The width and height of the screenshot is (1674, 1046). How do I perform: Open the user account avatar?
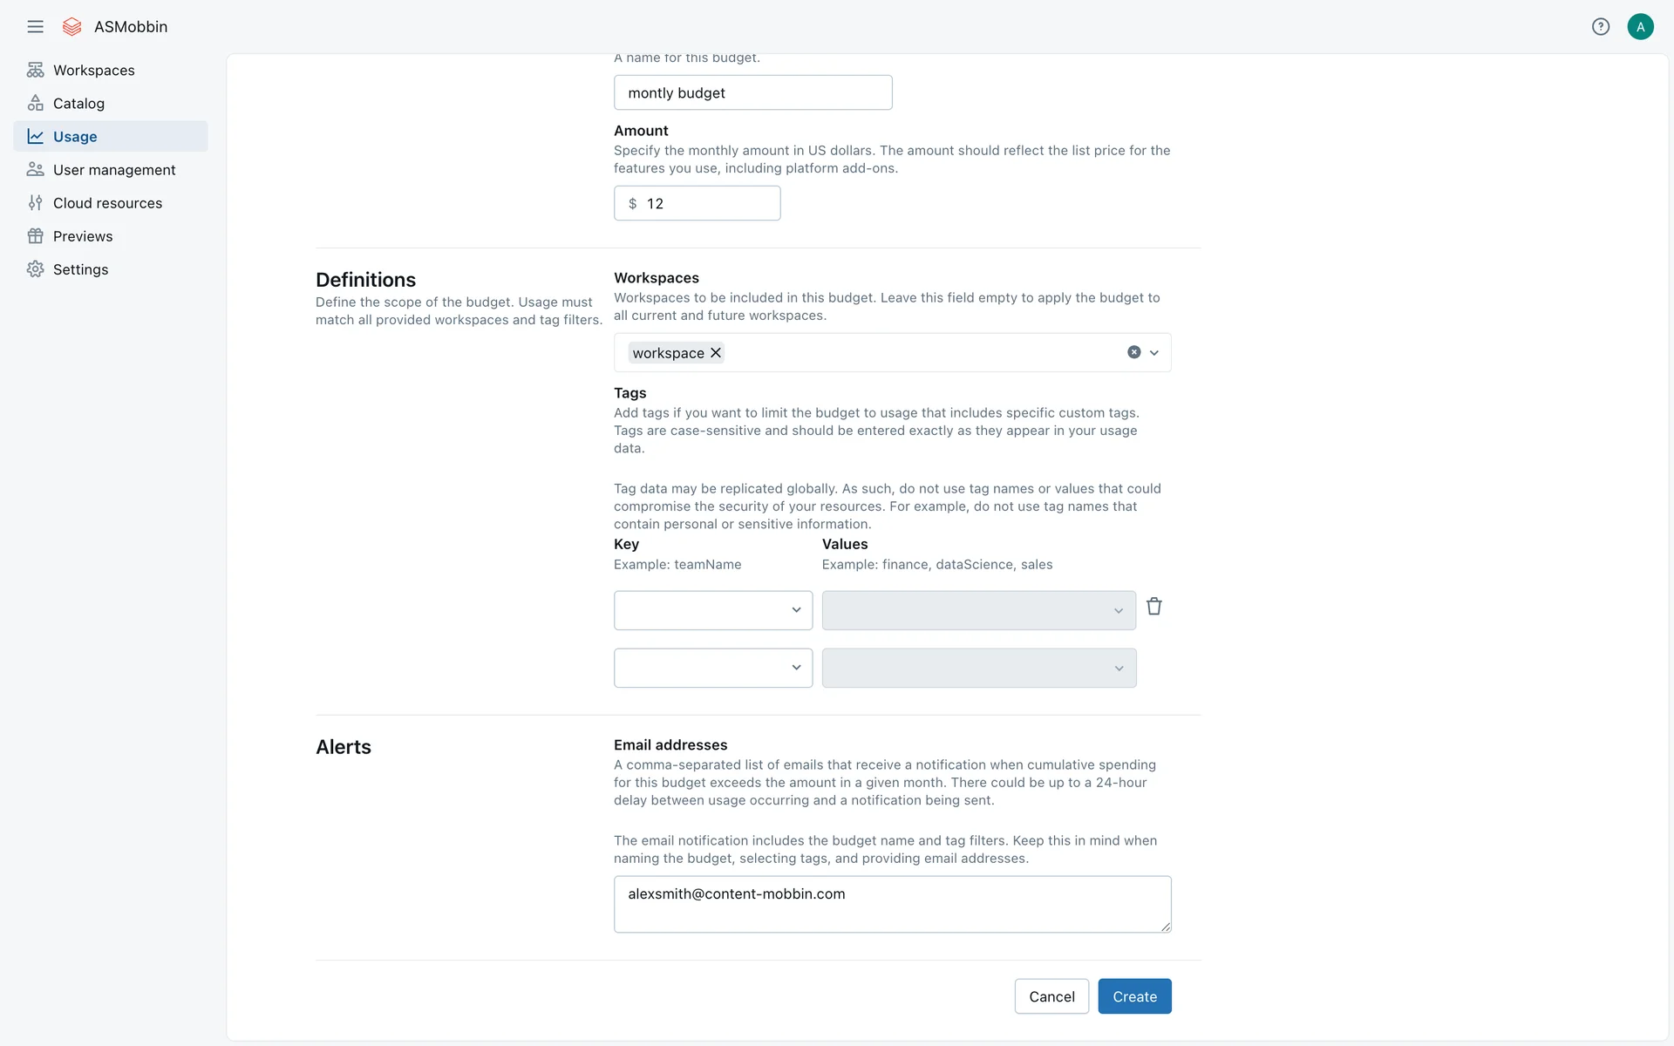click(x=1640, y=27)
